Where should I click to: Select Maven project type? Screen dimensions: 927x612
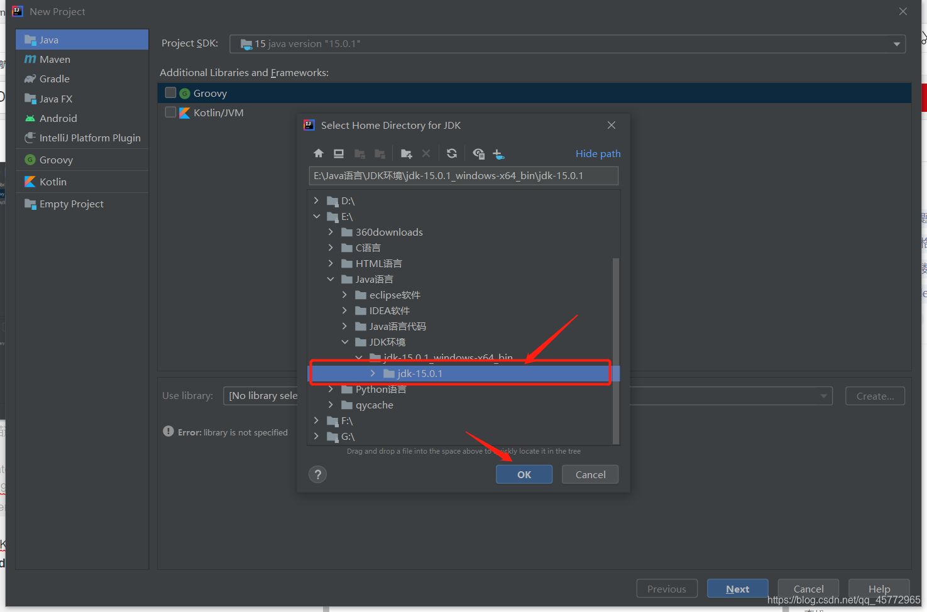click(82, 59)
